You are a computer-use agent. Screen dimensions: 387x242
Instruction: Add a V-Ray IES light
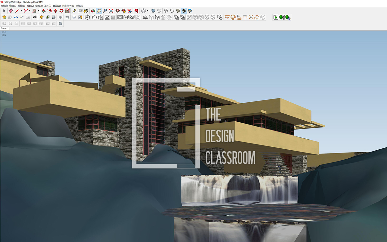click(245, 17)
